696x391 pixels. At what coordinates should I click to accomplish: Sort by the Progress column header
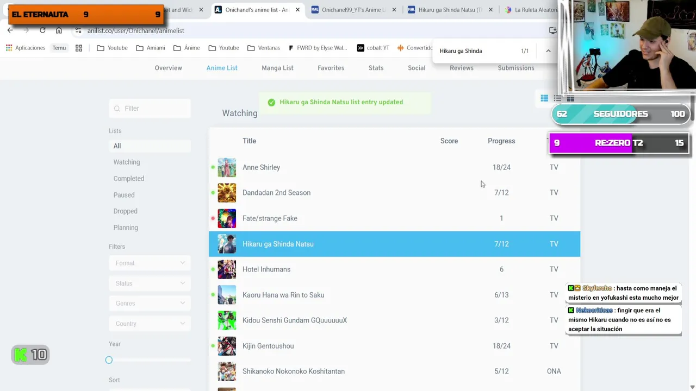click(501, 141)
